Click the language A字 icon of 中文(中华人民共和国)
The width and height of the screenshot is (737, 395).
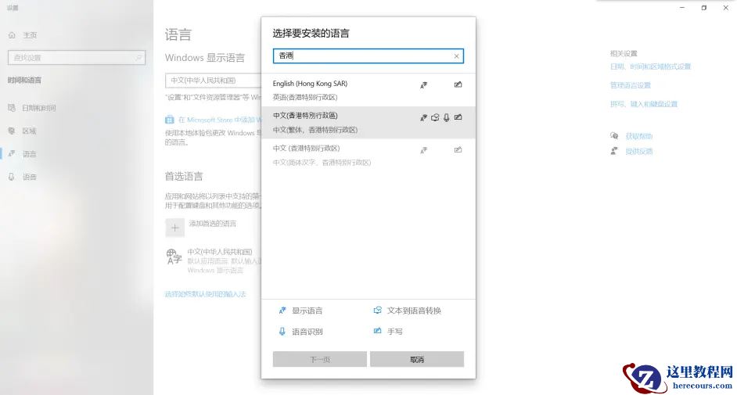[174, 257]
